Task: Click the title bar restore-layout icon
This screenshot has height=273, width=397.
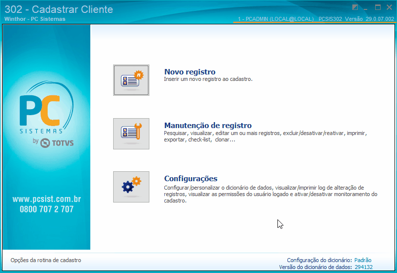Action: [x=355, y=7]
